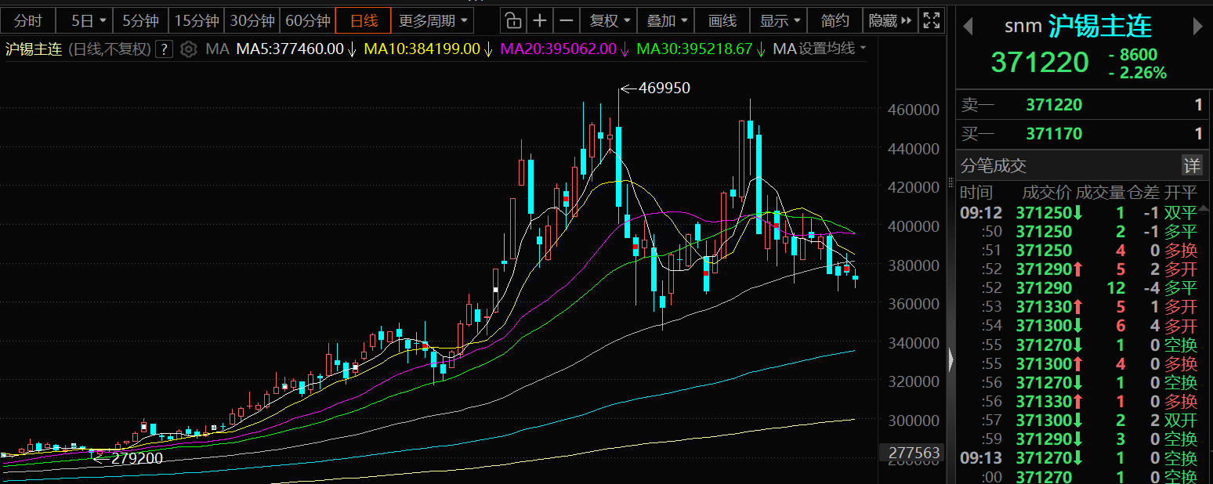1213x484 pixels.
Task: Toggle the 隐藏 side panel button
Action: pyautogui.click(x=890, y=20)
